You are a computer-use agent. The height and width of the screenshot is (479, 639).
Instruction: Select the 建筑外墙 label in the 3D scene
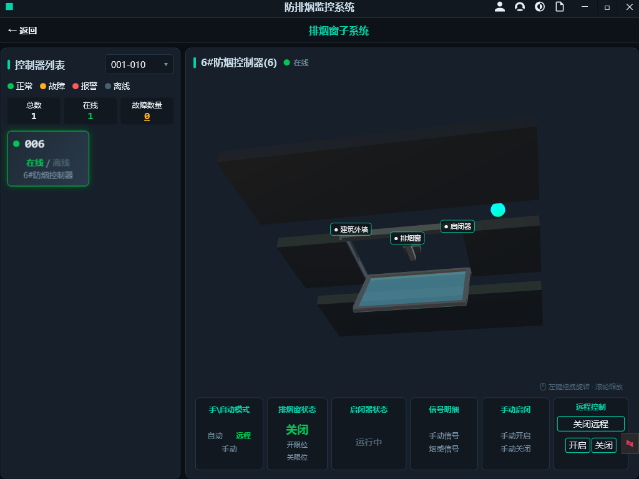pyautogui.click(x=351, y=230)
